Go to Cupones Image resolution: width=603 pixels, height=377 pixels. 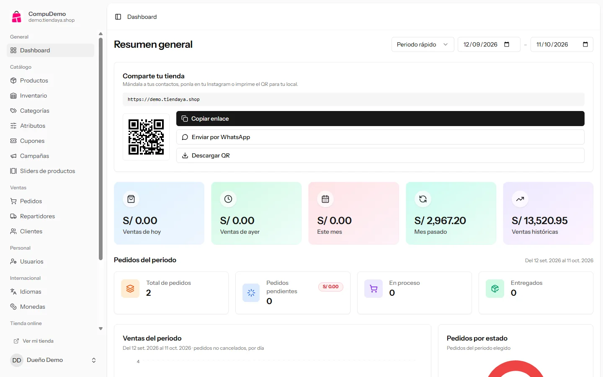50,141
